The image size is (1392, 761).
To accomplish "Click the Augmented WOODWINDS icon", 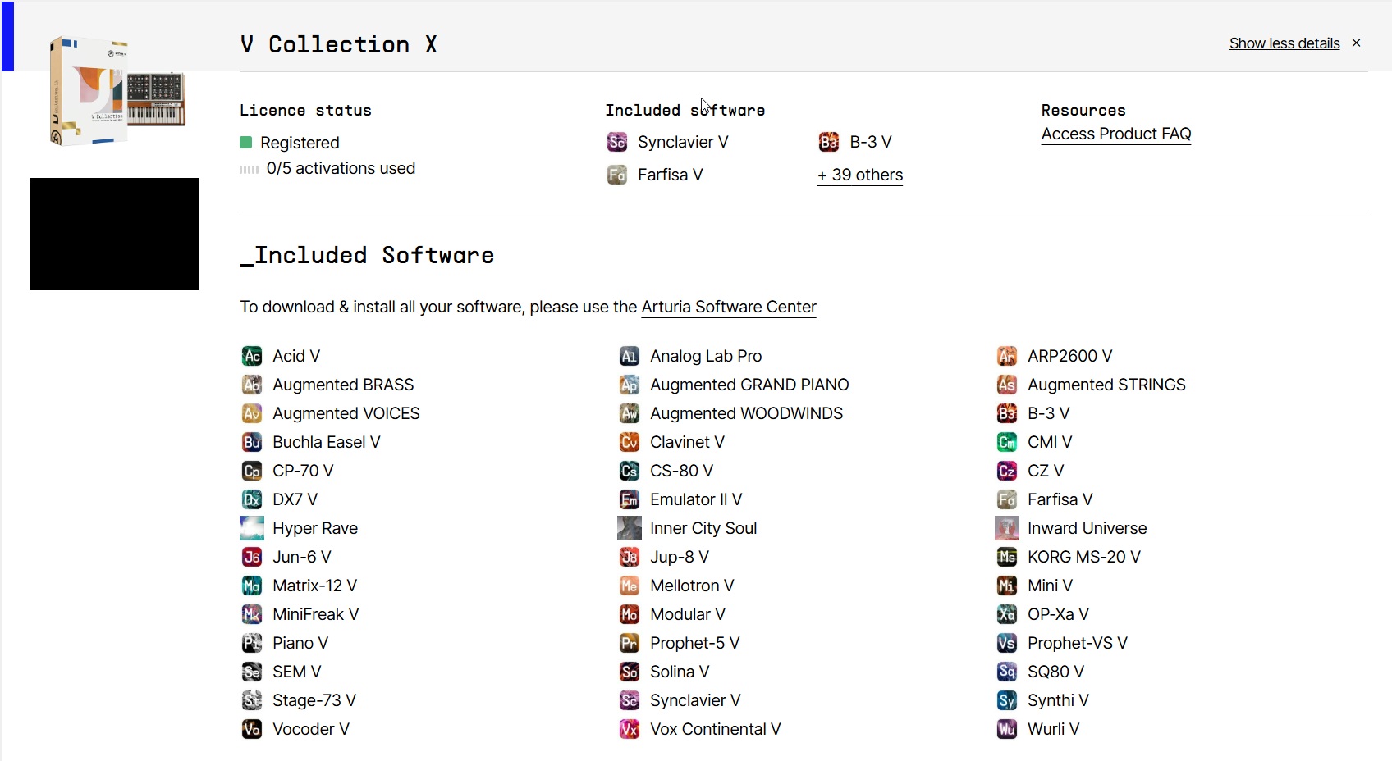I will click(630, 413).
